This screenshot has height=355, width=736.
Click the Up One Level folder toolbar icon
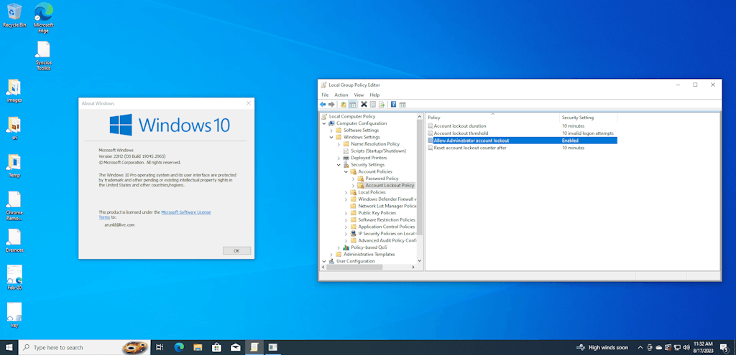pos(344,105)
